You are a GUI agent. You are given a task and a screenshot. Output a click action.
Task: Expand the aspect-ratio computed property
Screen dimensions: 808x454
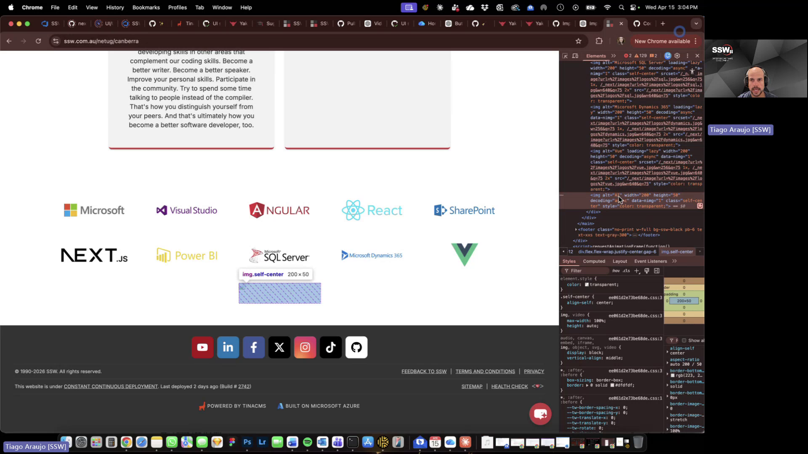point(667,362)
